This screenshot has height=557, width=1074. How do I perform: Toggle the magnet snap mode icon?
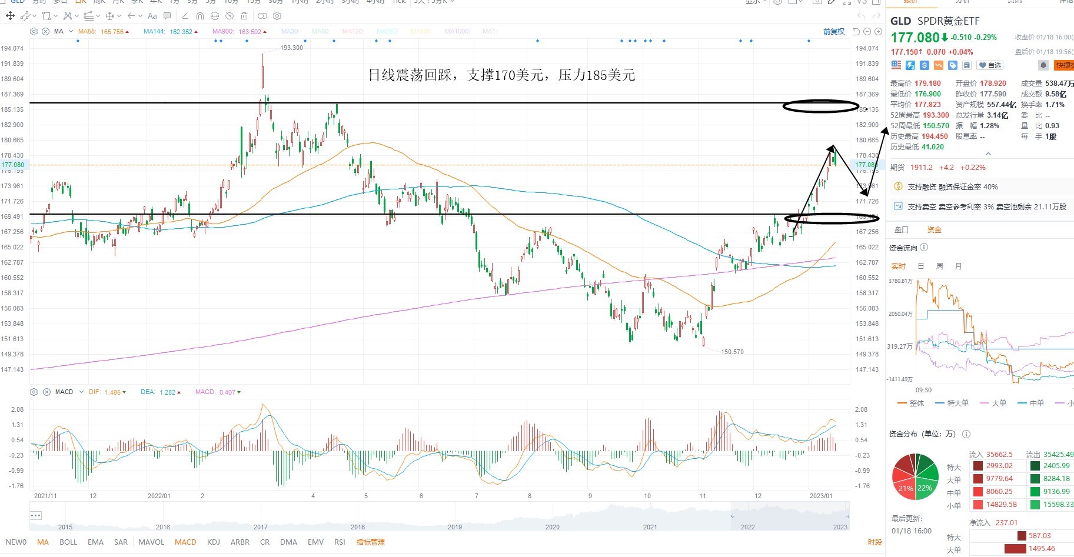pyautogui.click(x=200, y=16)
